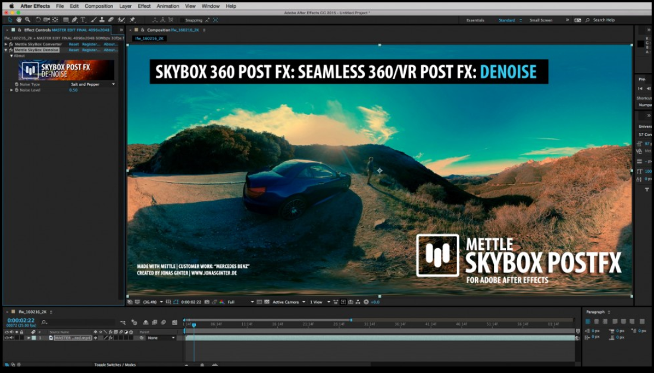Toggle the transparency grid icon
The image size is (654, 373).
(267, 302)
